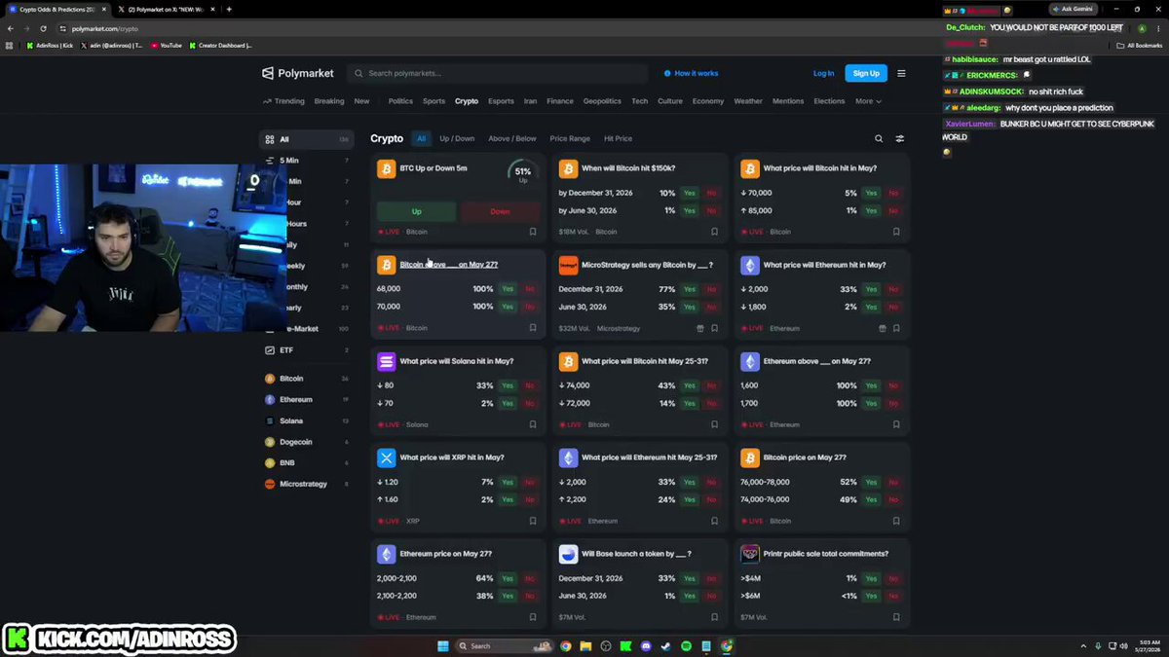Screen dimensions: 1169x657
Task: Click the Sign Up button
Action: pyautogui.click(x=866, y=73)
